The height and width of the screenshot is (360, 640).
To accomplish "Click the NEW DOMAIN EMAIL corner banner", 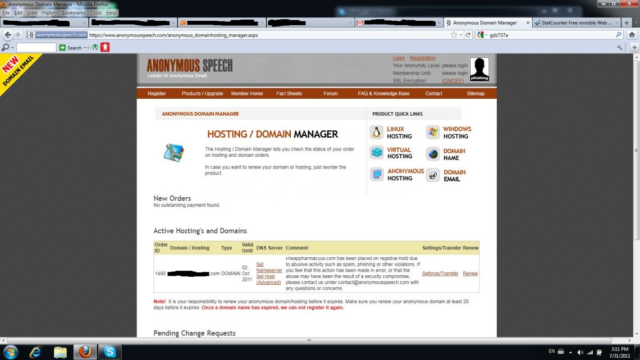I will pyautogui.click(x=19, y=72).
